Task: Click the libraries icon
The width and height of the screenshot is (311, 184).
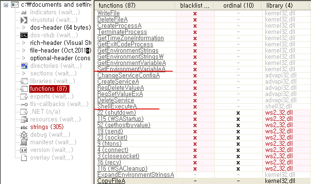Action: (x=24, y=81)
